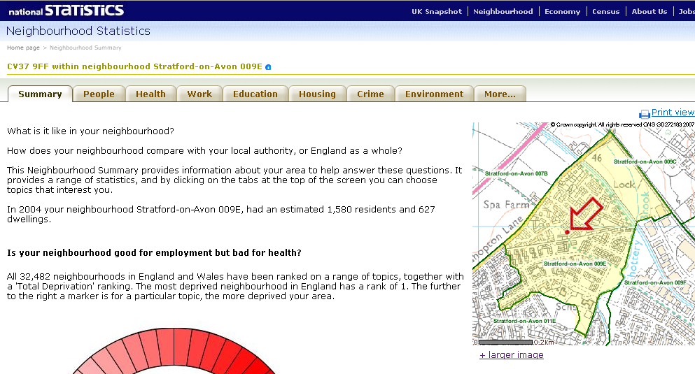
Task: Open Economy in top navigation
Action: 562,11
